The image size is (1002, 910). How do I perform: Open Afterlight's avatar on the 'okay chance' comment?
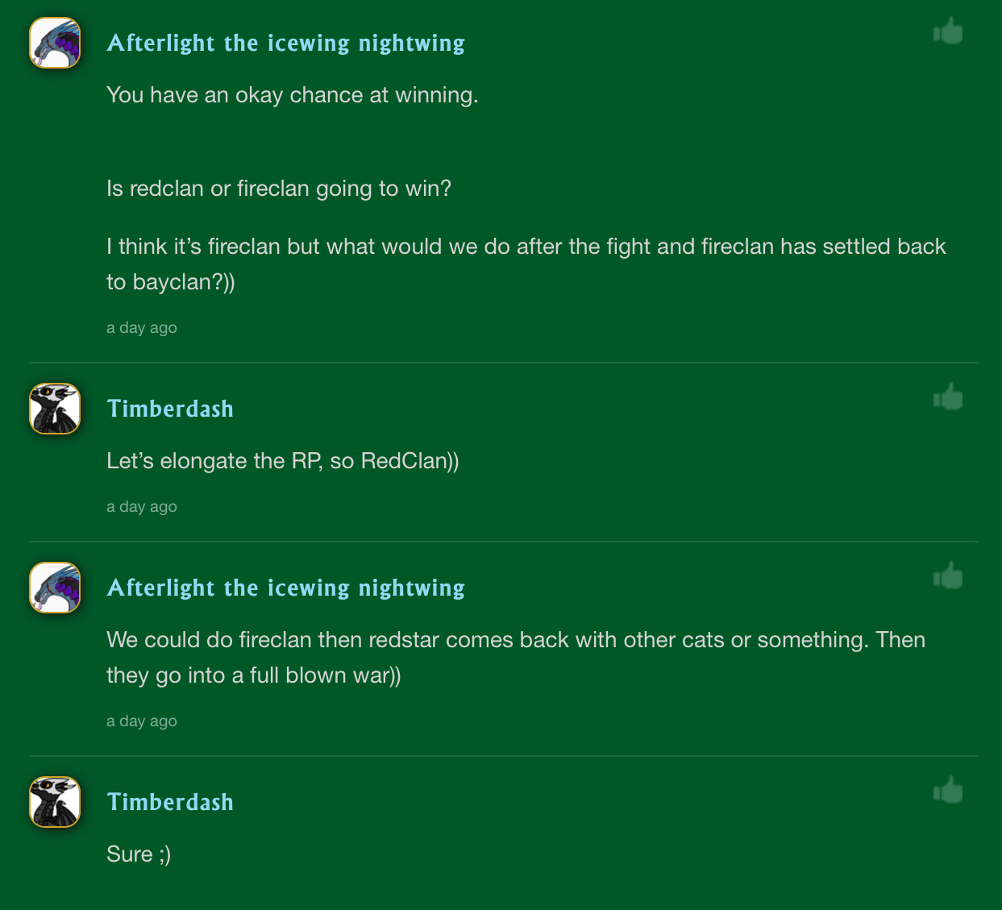coord(55,43)
